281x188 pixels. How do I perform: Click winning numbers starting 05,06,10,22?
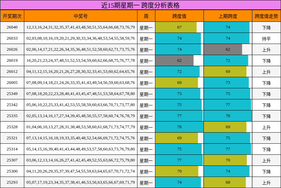click(81, 105)
